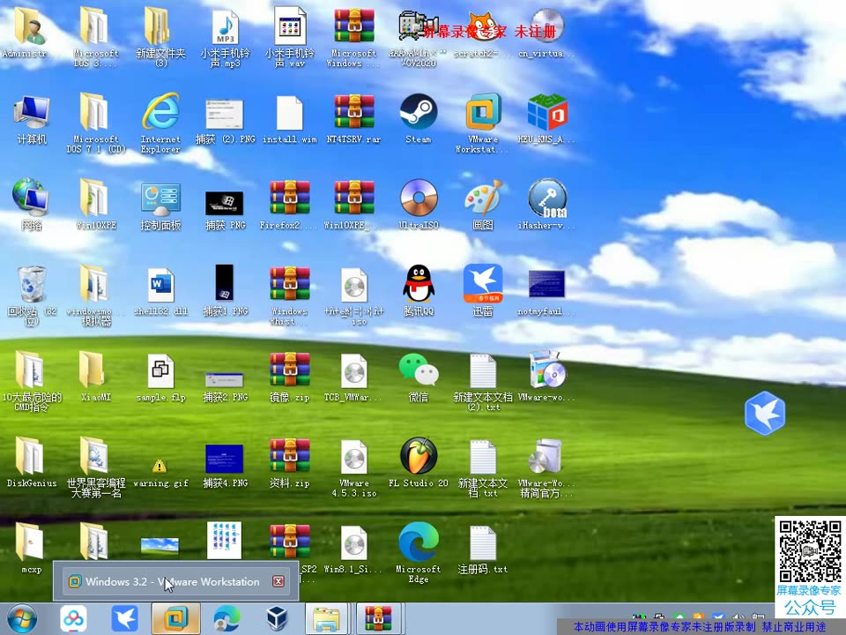Launch the 画图 Paint application

tap(481, 198)
